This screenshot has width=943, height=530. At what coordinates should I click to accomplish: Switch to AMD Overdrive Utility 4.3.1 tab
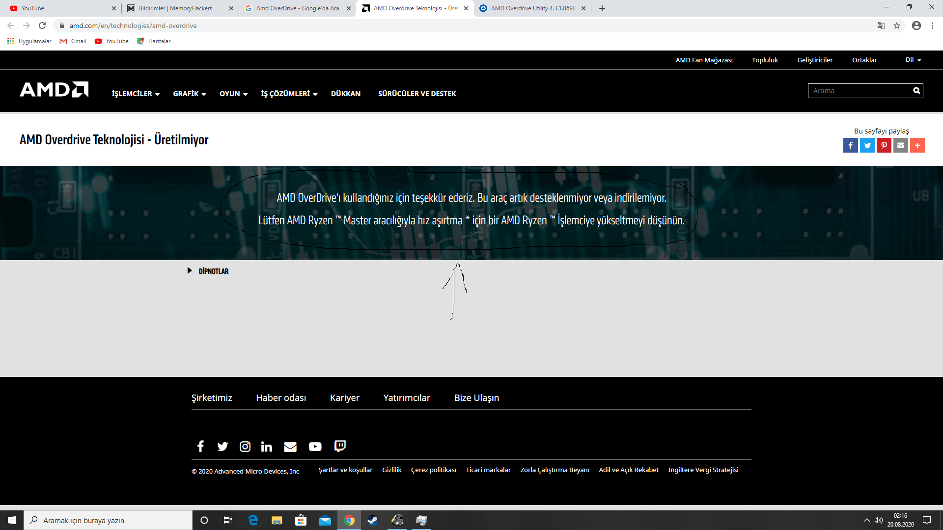tap(532, 8)
